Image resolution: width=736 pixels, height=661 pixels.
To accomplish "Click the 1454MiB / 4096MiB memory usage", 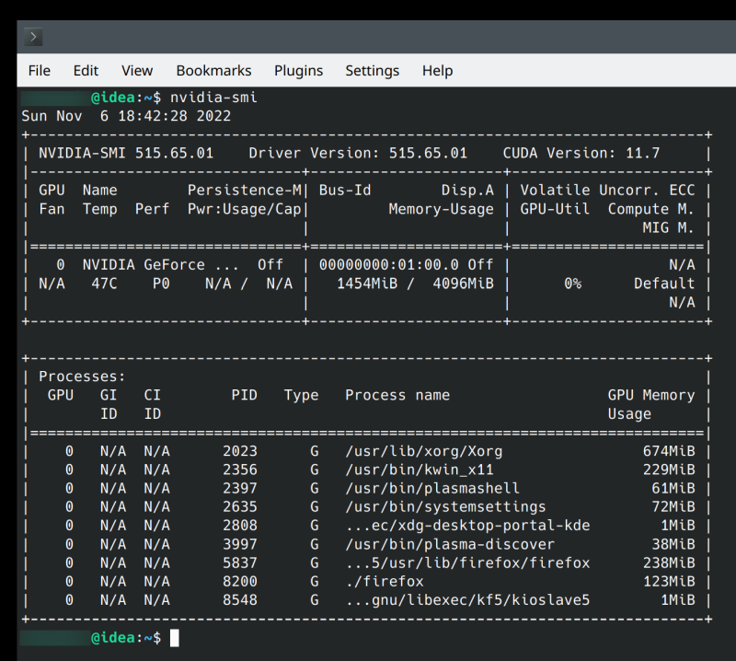I will tap(415, 284).
